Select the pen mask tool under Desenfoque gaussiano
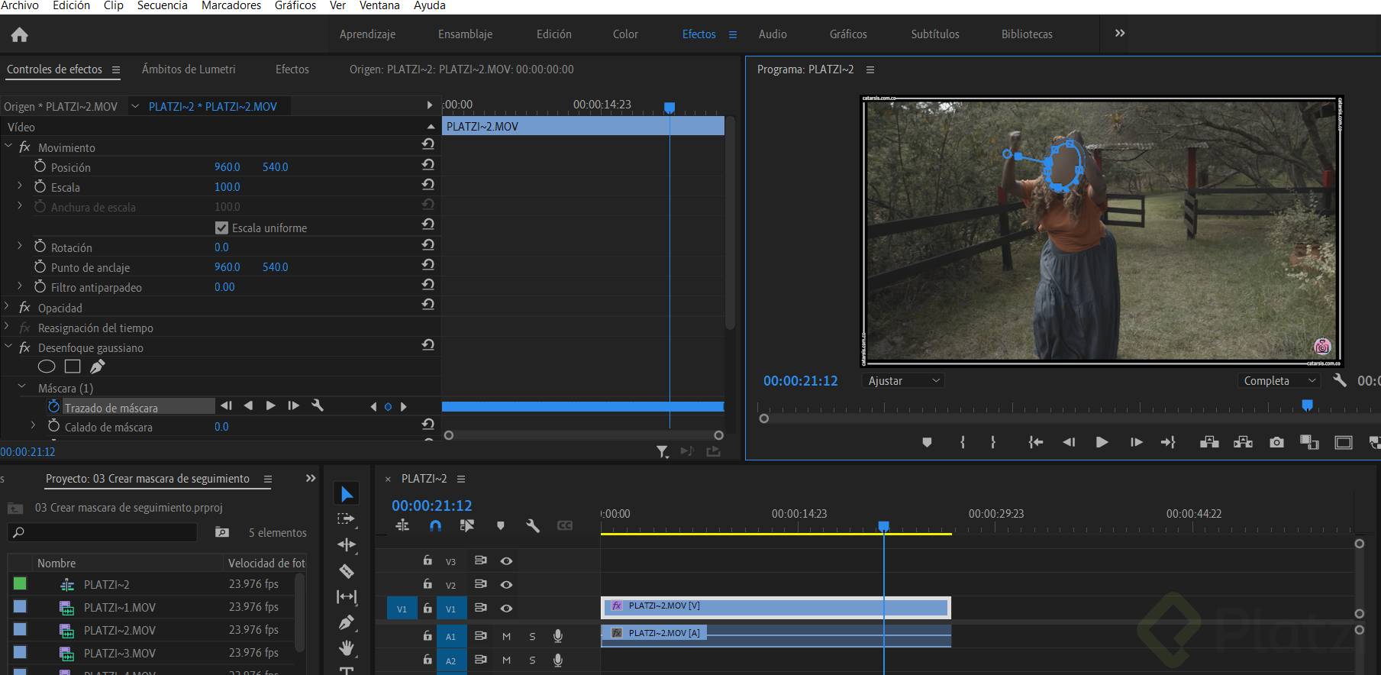This screenshot has height=675, width=1381. click(97, 367)
